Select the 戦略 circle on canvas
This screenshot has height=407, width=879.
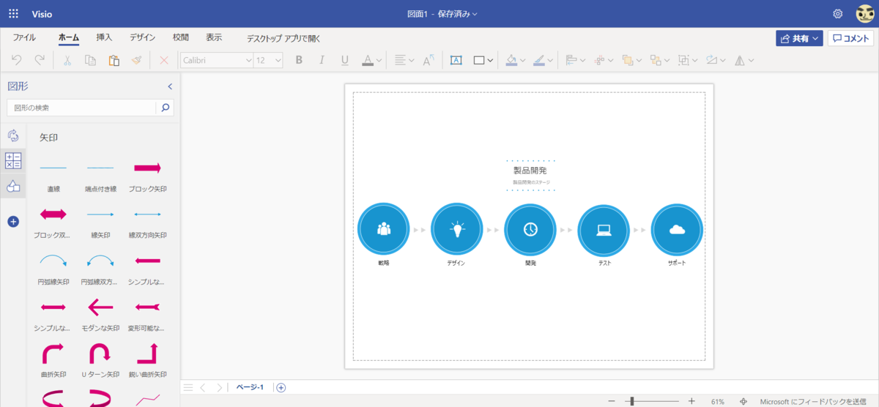384,228
